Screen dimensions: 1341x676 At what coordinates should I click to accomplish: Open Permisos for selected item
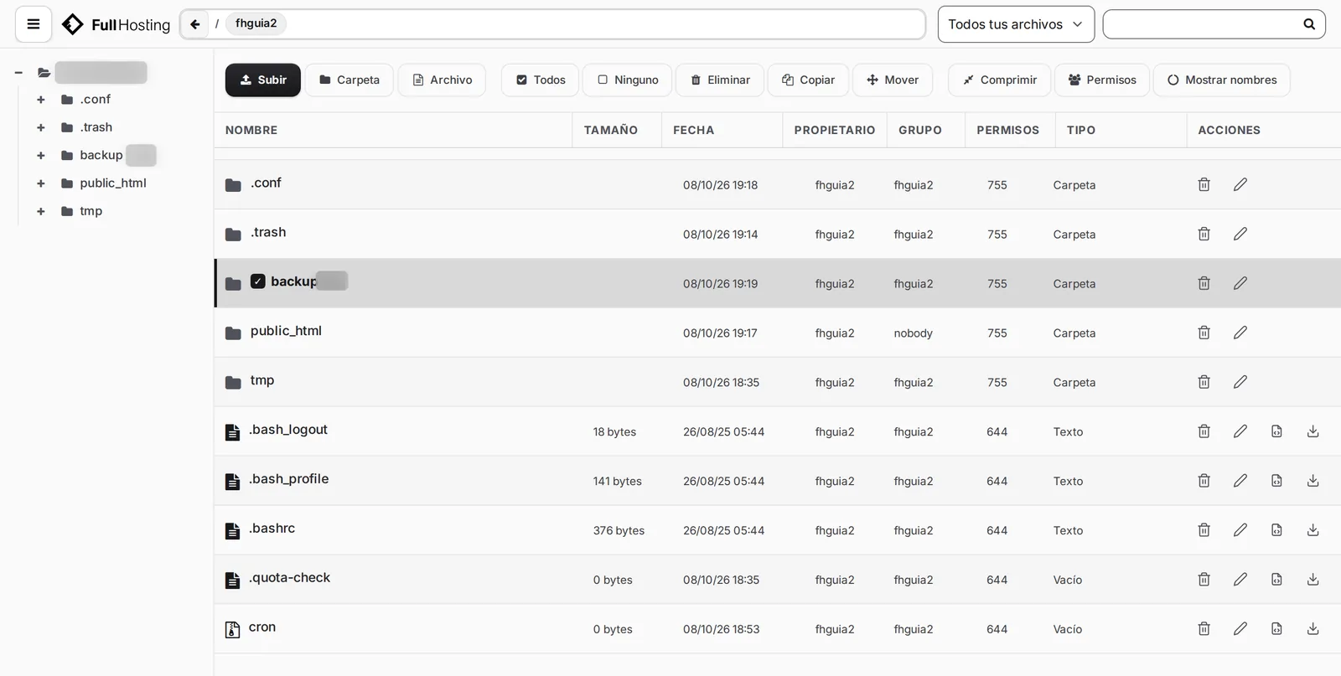1102,80
